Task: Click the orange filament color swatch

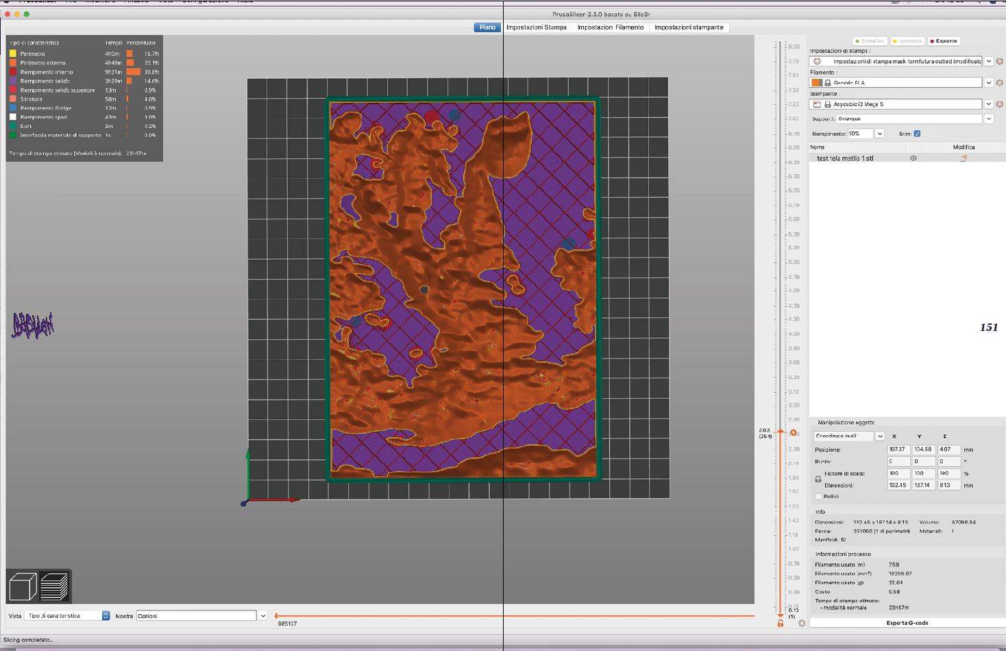Action: point(816,83)
